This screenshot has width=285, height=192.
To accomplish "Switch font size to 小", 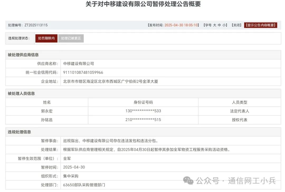I will pos(224,25).
